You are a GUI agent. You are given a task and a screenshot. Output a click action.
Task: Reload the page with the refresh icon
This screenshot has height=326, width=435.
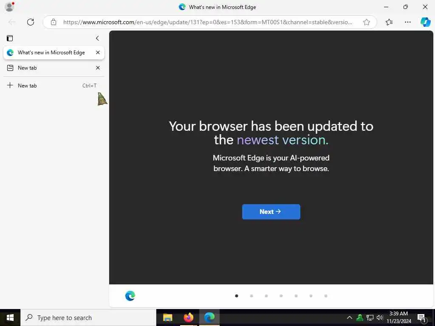point(31,22)
